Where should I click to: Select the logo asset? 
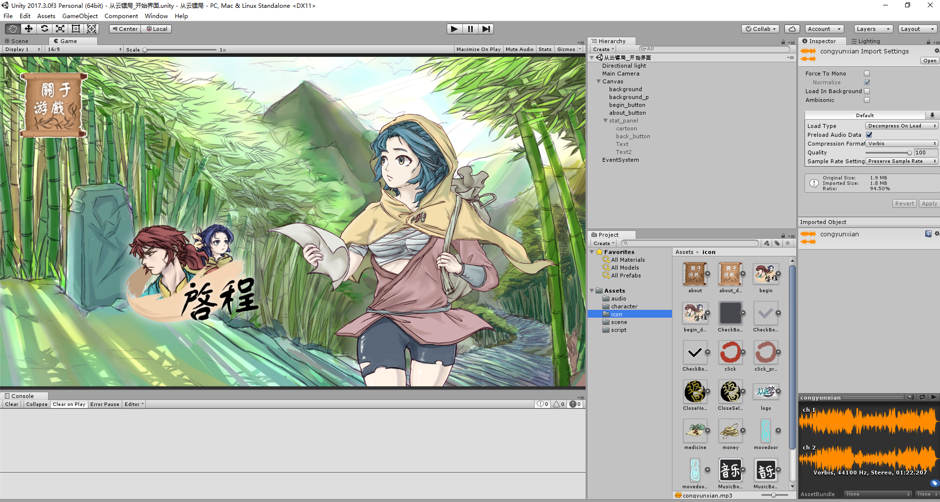[x=765, y=392]
